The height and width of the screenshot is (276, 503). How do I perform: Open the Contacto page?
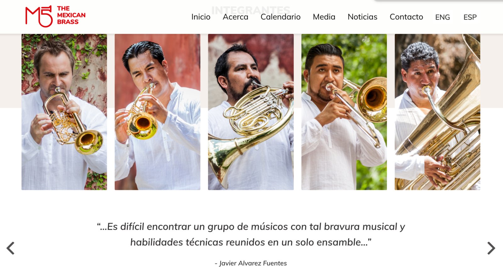point(406,17)
